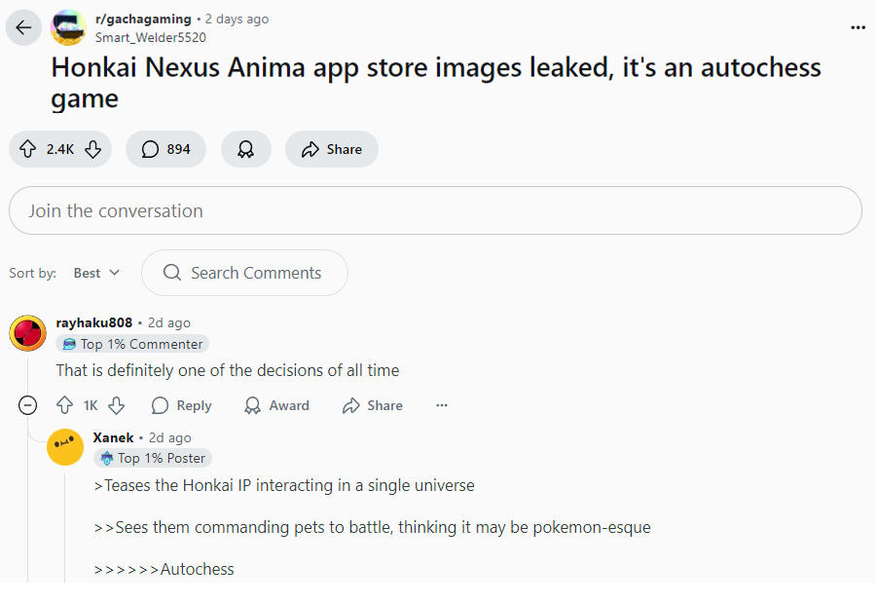
Task: Award rayhaku808's comment
Action: 276,405
